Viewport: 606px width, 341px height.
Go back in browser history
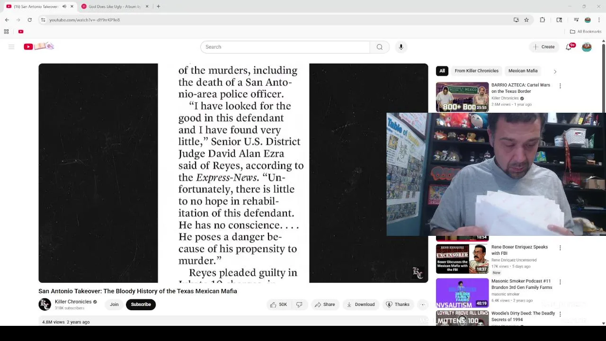7,20
